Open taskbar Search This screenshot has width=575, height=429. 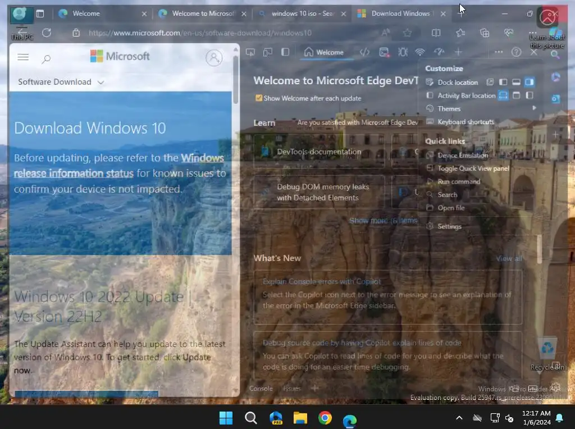point(251,418)
